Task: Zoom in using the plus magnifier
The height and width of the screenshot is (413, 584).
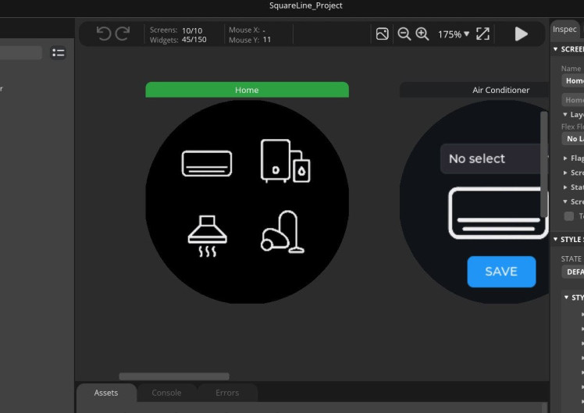Action: point(422,34)
